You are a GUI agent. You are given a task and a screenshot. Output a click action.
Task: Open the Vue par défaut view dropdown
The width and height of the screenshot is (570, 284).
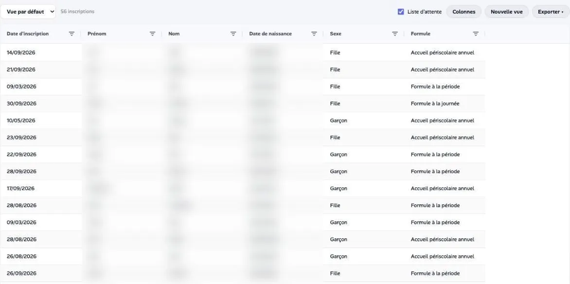tap(28, 12)
